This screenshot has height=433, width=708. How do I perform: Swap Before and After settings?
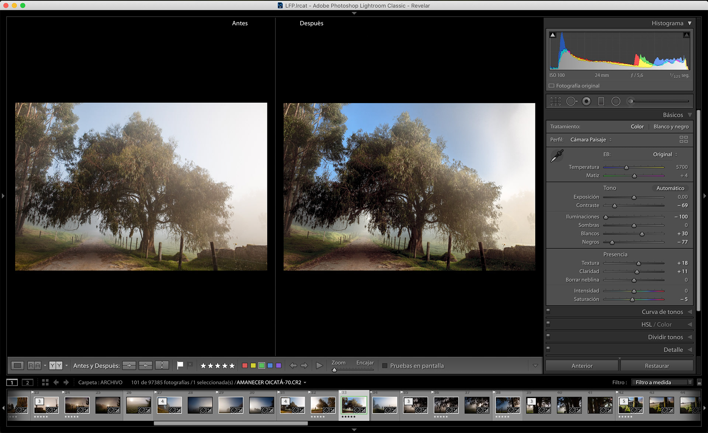pos(162,366)
